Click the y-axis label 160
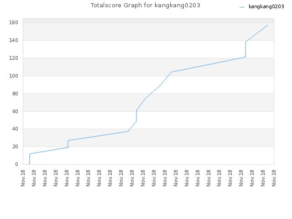 point(14,22)
